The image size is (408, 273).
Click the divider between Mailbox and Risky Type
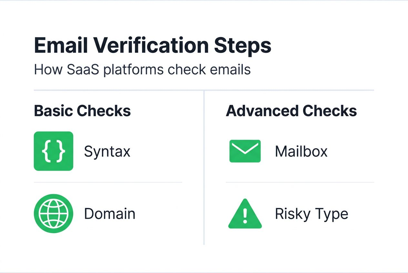[x=300, y=183]
